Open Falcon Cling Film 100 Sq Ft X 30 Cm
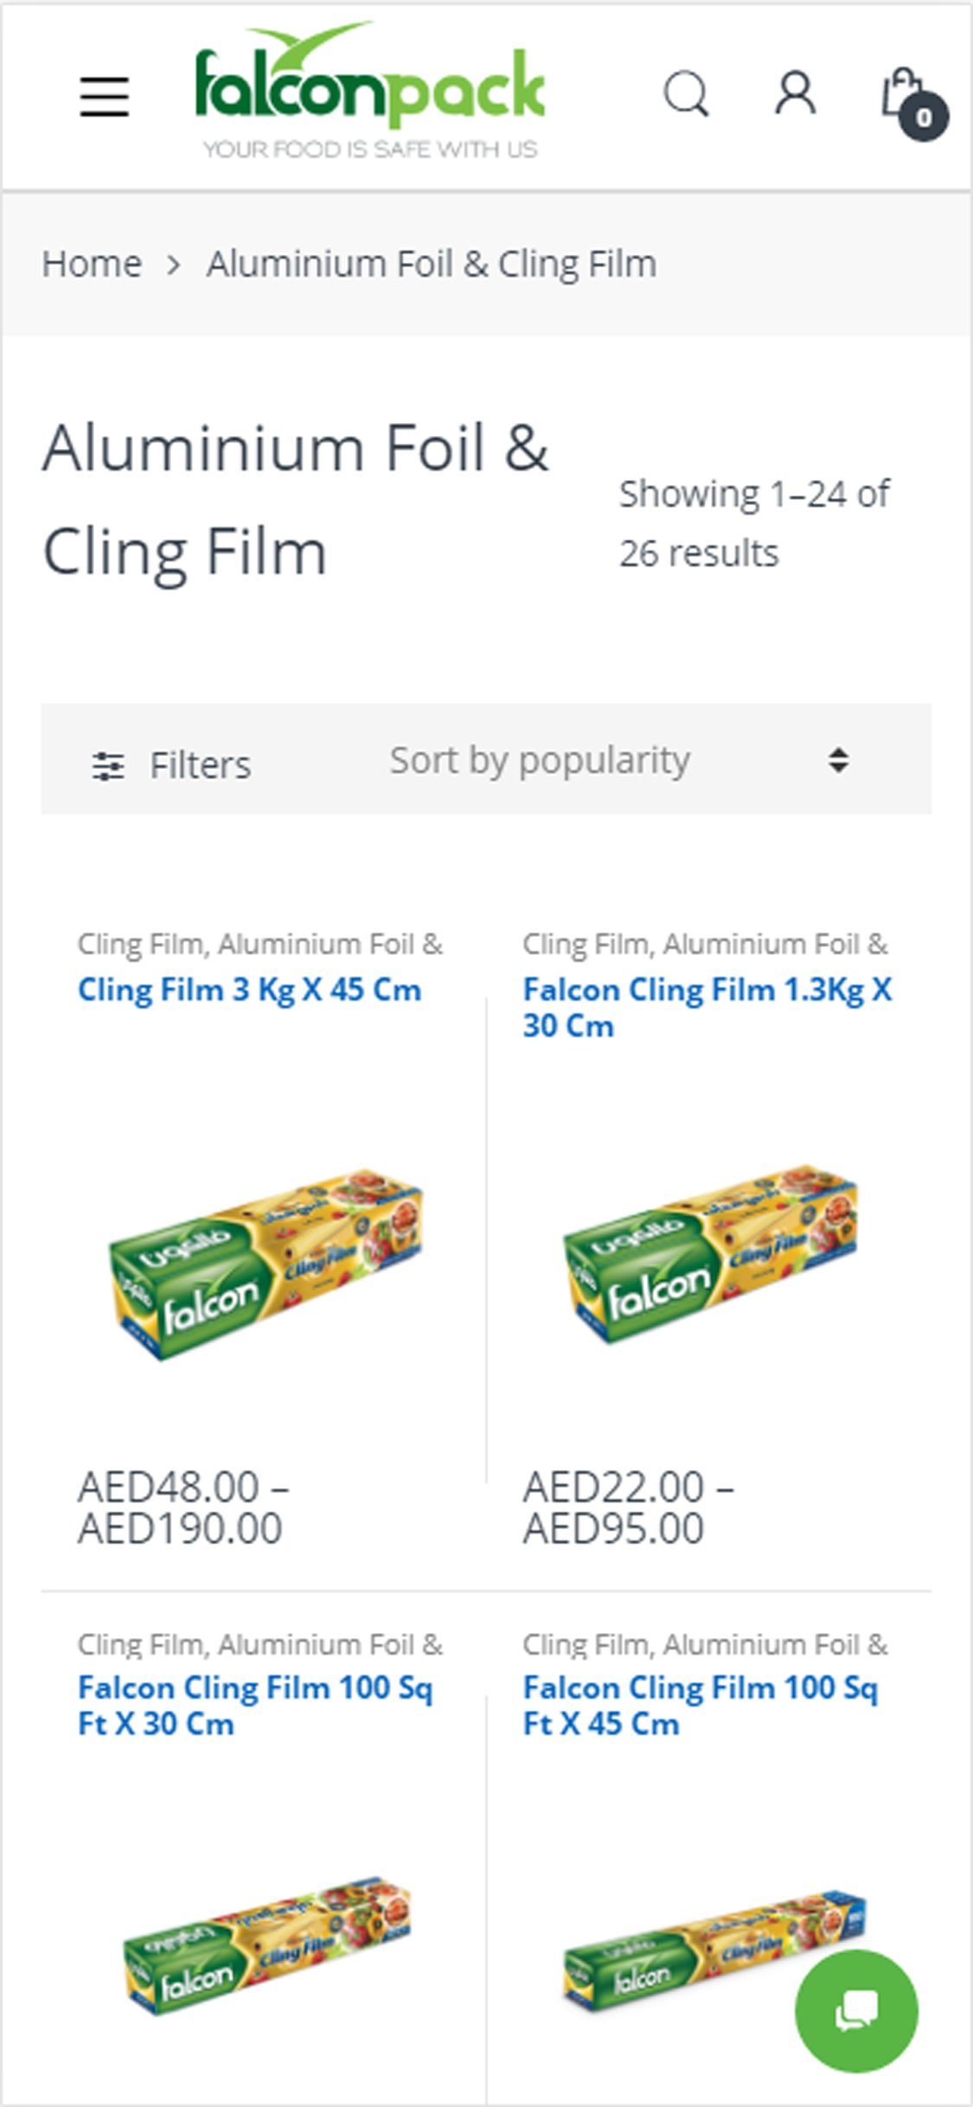The height and width of the screenshot is (2107, 973). 255,1705
